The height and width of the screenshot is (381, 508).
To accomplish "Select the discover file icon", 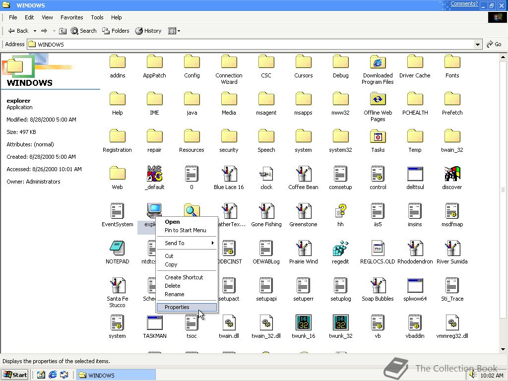I will 452,174.
